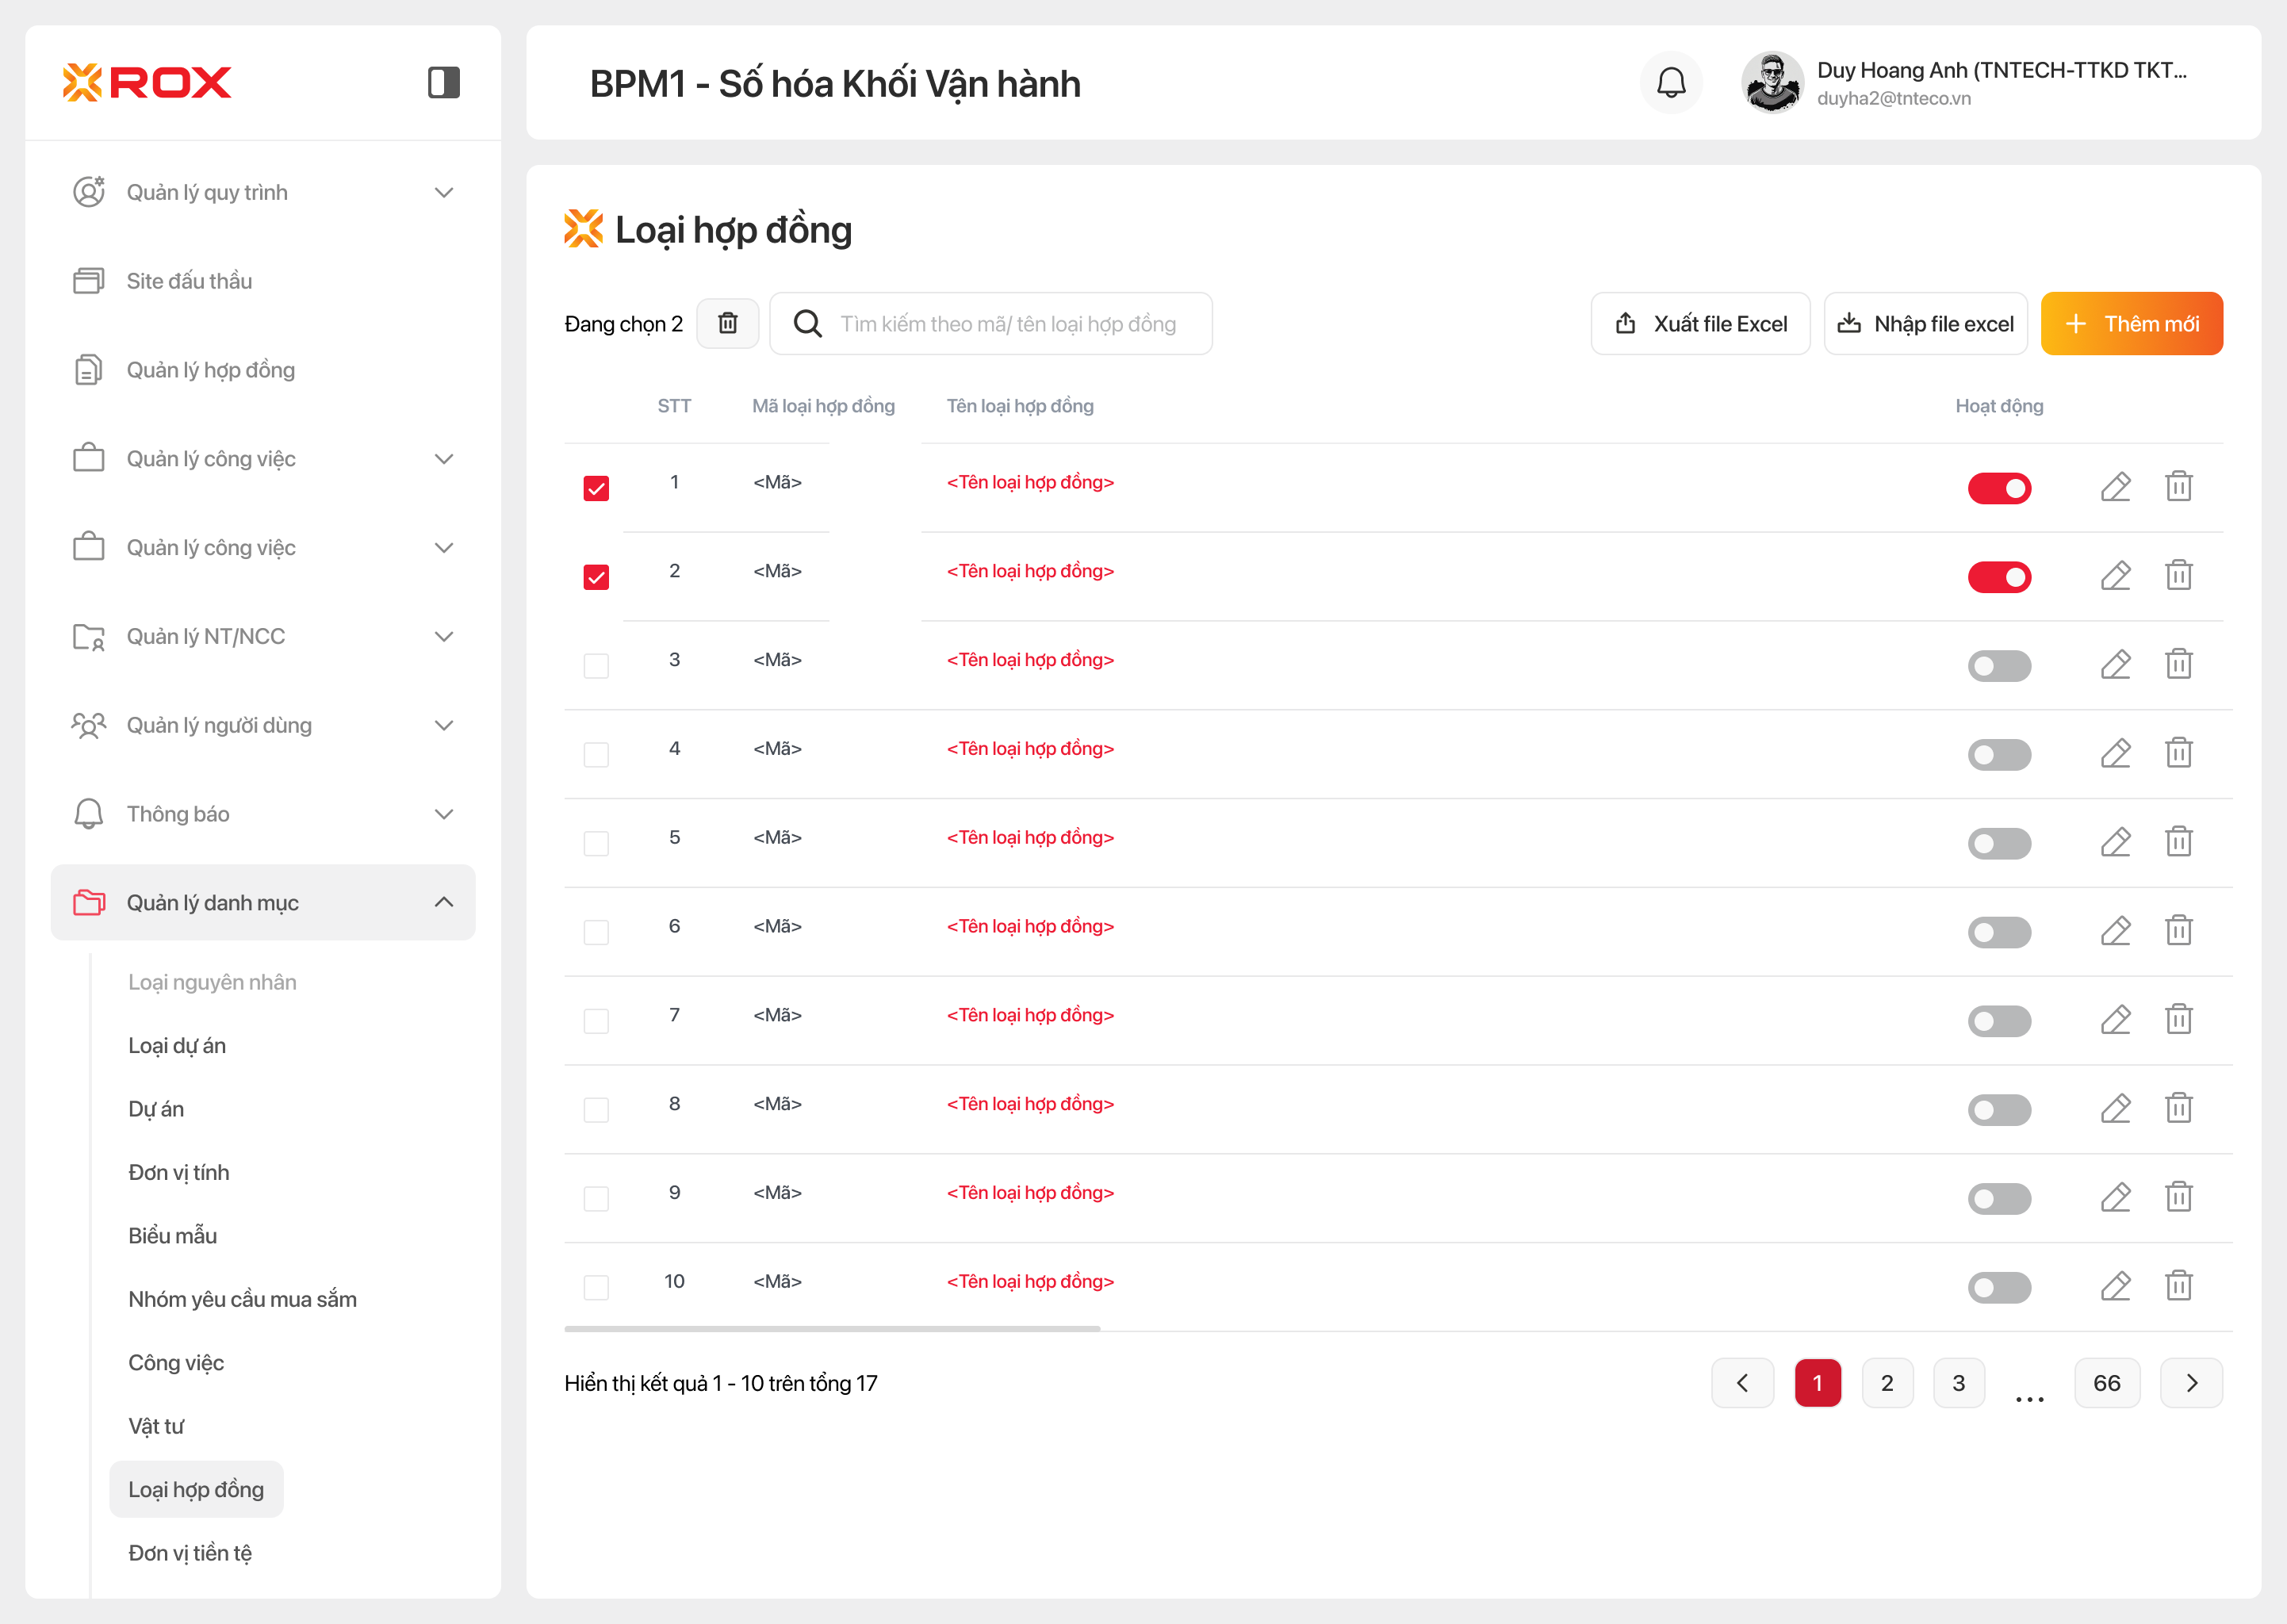Uncheck the checkbox for row 2
The width and height of the screenshot is (2287, 1624).
pos(596,577)
